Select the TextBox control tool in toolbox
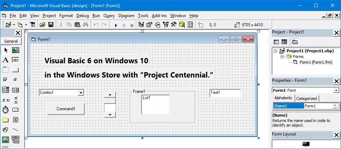This screenshot has height=149, width=341. pos(15,60)
